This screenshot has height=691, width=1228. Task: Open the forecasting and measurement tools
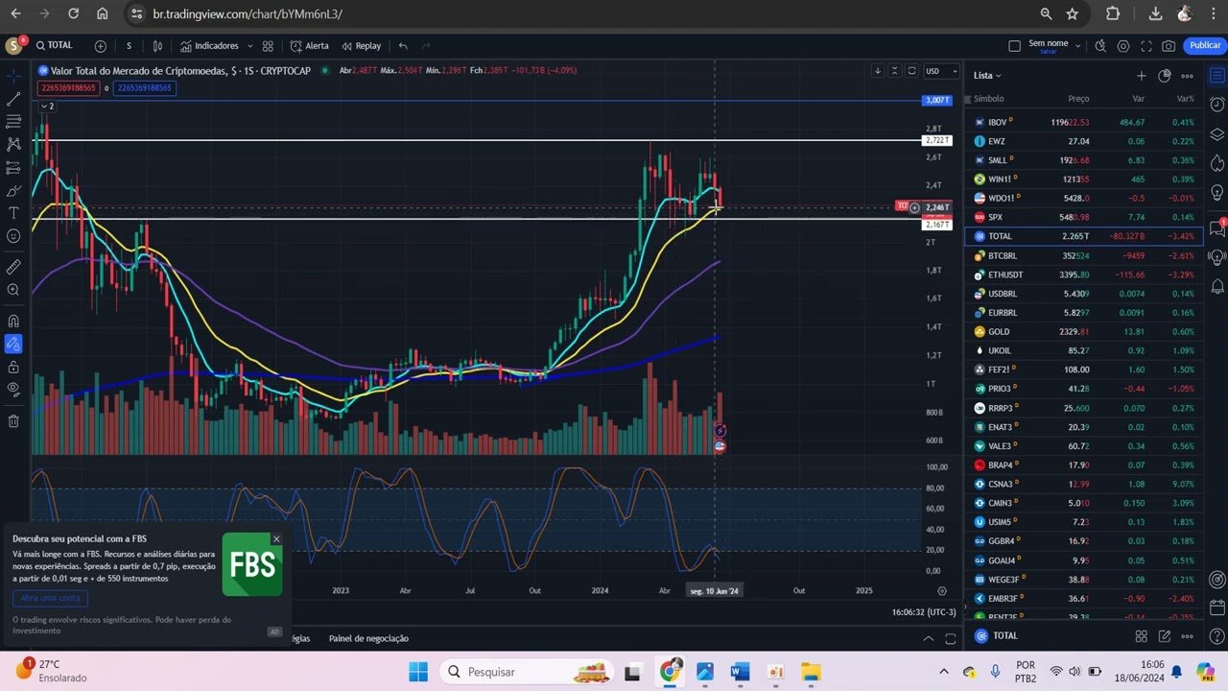13,167
